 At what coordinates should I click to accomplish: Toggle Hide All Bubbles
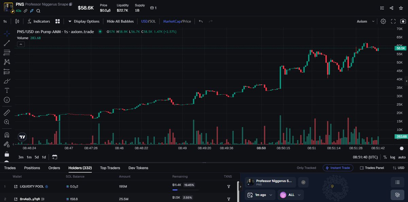click(x=120, y=21)
